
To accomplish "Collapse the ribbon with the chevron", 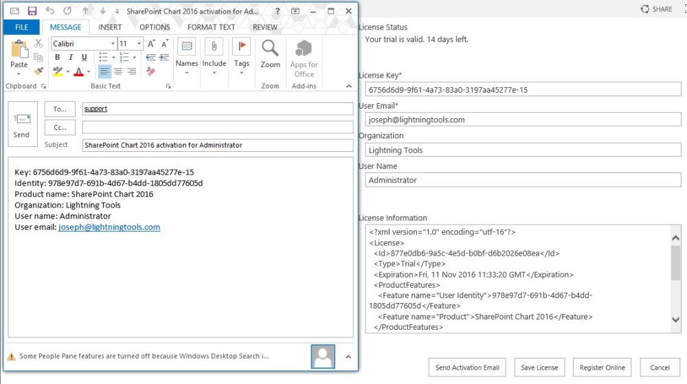I will click(349, 87).
